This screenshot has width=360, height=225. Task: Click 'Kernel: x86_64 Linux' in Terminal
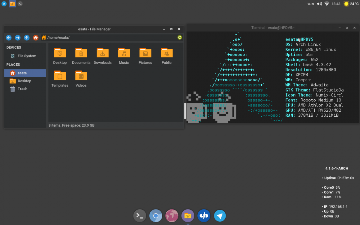(x=311, y=49)
